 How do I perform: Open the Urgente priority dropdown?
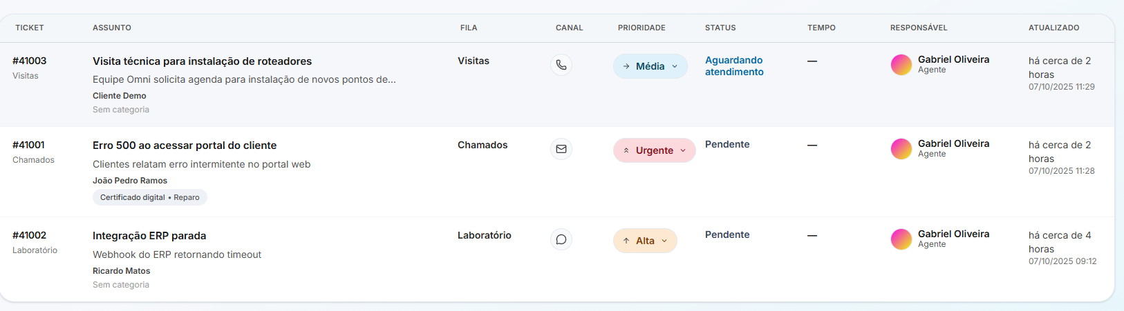(x=654, y=150)
